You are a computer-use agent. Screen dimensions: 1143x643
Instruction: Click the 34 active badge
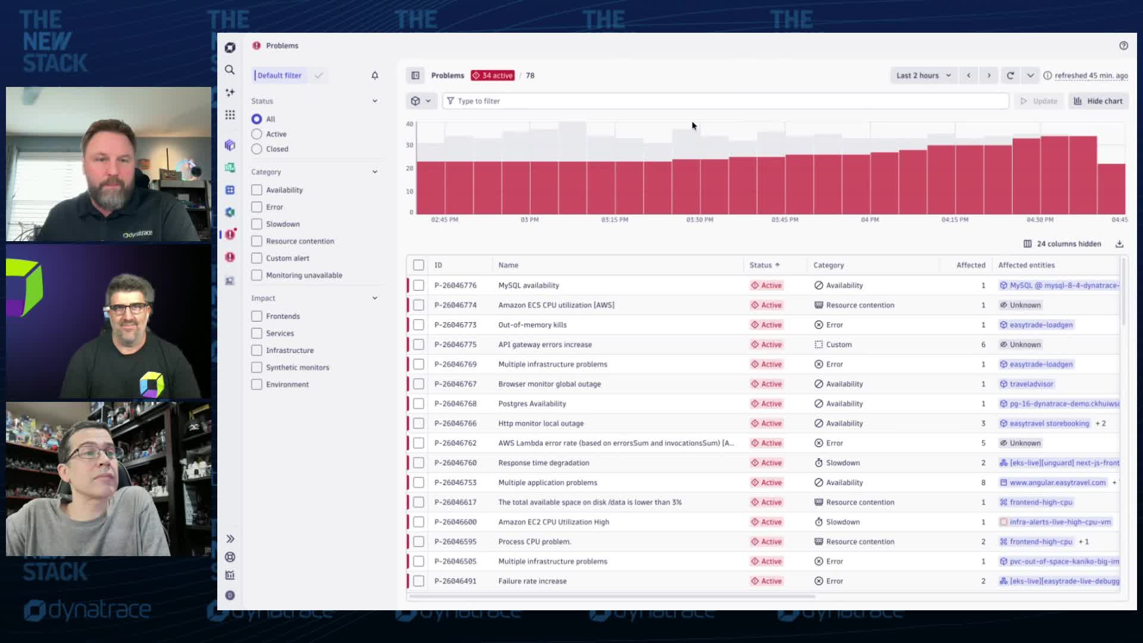coord(492,76)
